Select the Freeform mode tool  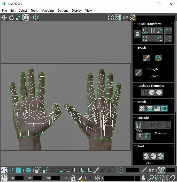(x=26, y=17)
